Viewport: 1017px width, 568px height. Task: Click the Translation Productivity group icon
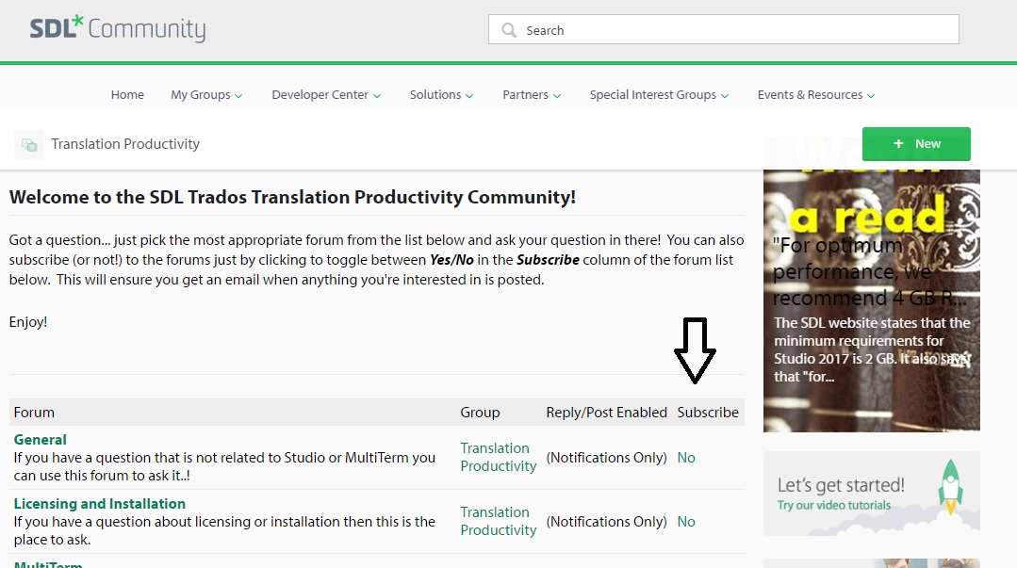point(29,145)
